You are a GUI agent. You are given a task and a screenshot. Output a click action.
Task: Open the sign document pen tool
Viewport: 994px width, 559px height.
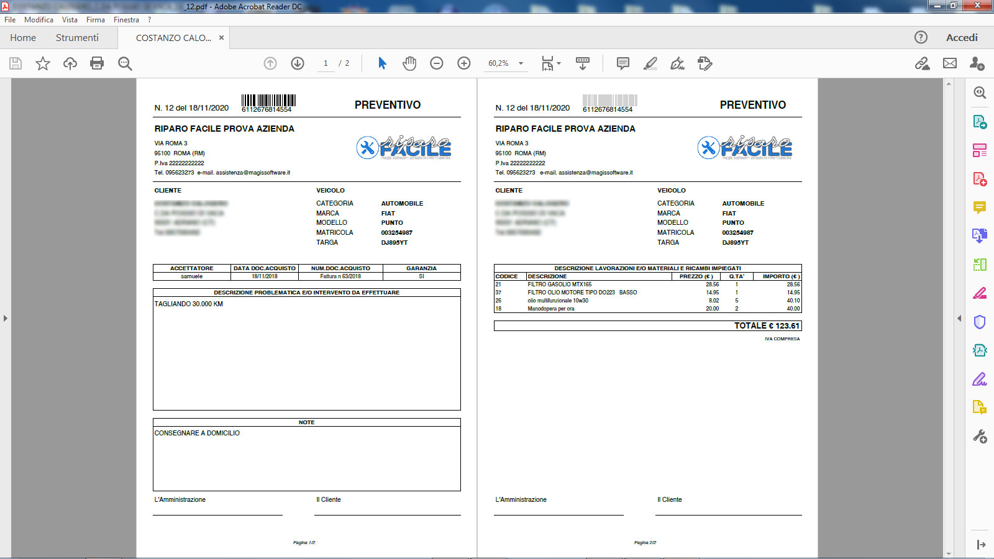(678, 63)
